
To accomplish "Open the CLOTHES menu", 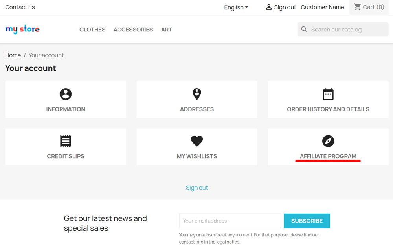I will (x=92, y=30).
